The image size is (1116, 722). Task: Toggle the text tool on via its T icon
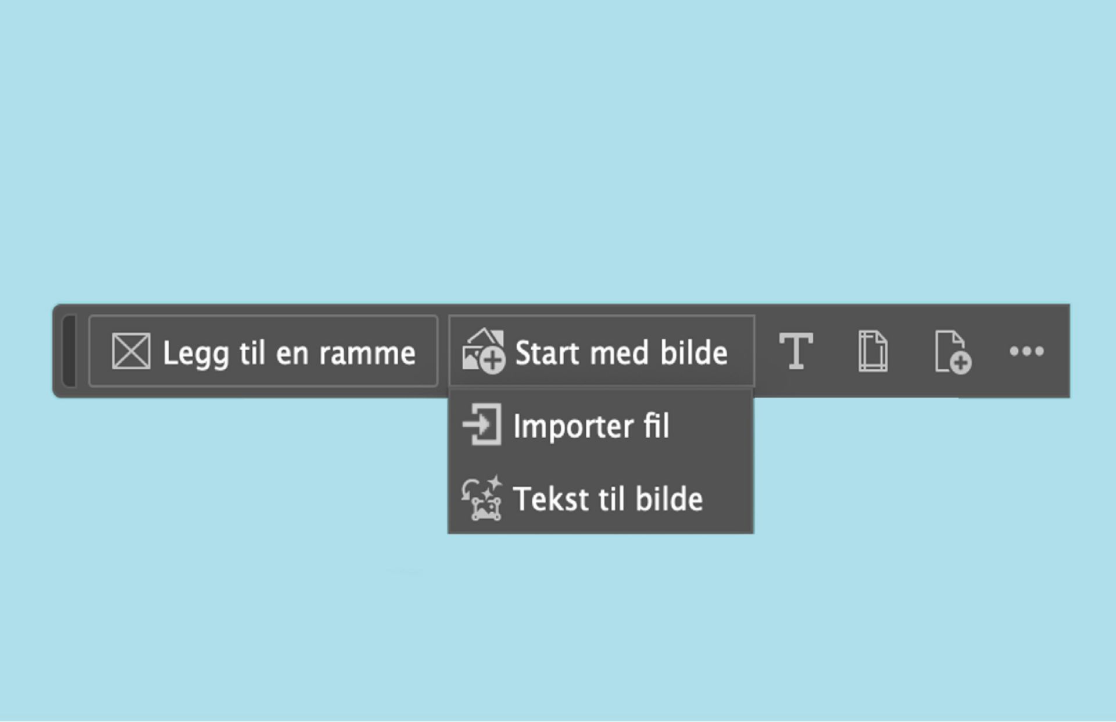(796, 352)
